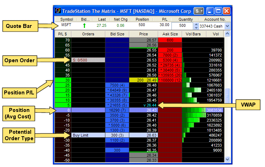The height and width of the screenshot is (167, 265).
Task: Click the scroll up arrow of the Matrix
Action: point(227,34)
